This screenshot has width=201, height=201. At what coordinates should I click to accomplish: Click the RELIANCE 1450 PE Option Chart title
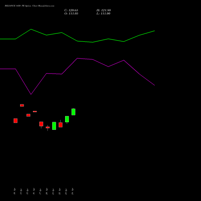coord(29,6)
